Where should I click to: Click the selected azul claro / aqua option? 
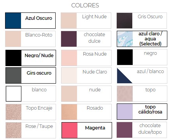[142, 39]
